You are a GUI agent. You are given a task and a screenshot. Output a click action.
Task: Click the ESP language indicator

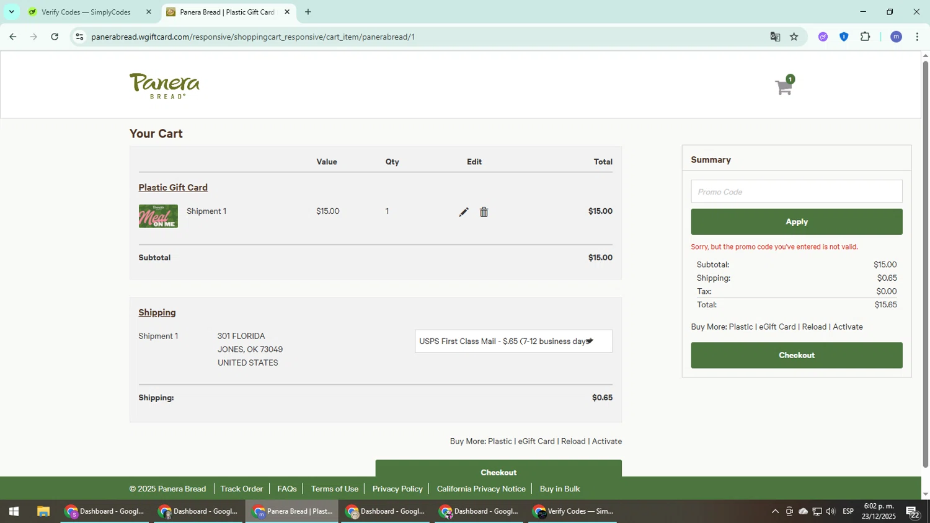pyautogui.click(x=848, y=511)
